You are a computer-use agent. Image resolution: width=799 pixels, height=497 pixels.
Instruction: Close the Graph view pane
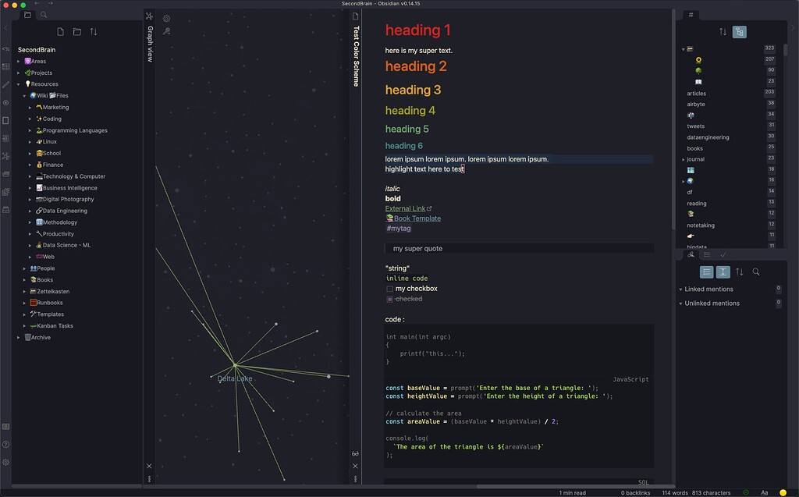149,466
